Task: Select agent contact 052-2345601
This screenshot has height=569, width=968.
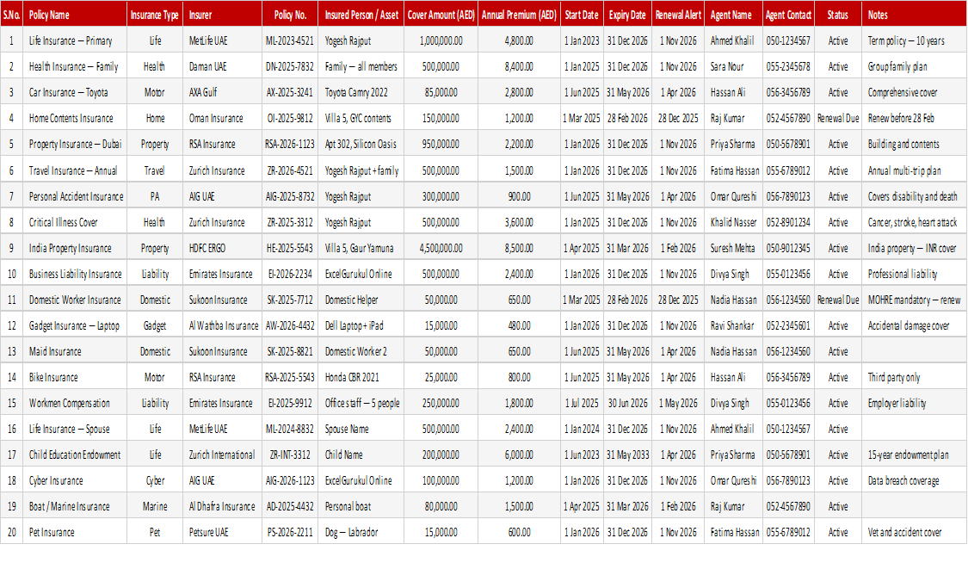Action: point(788,325)
